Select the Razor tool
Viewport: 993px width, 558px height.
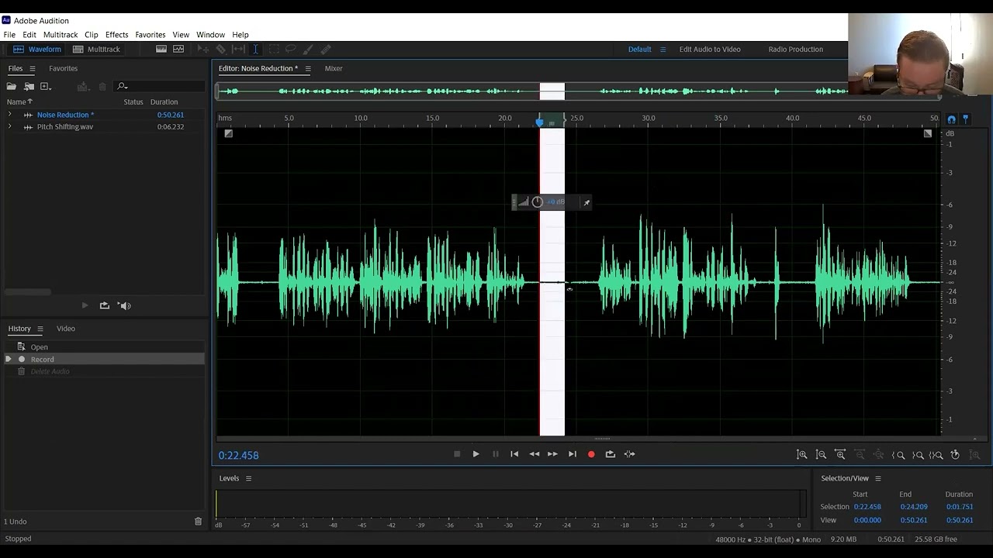(221, 49)
